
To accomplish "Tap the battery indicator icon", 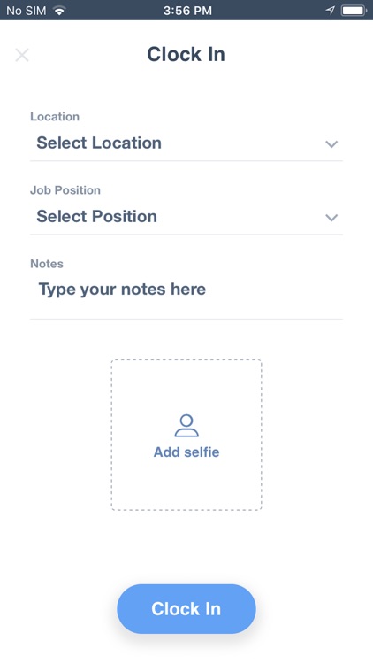I will point(354,10).
